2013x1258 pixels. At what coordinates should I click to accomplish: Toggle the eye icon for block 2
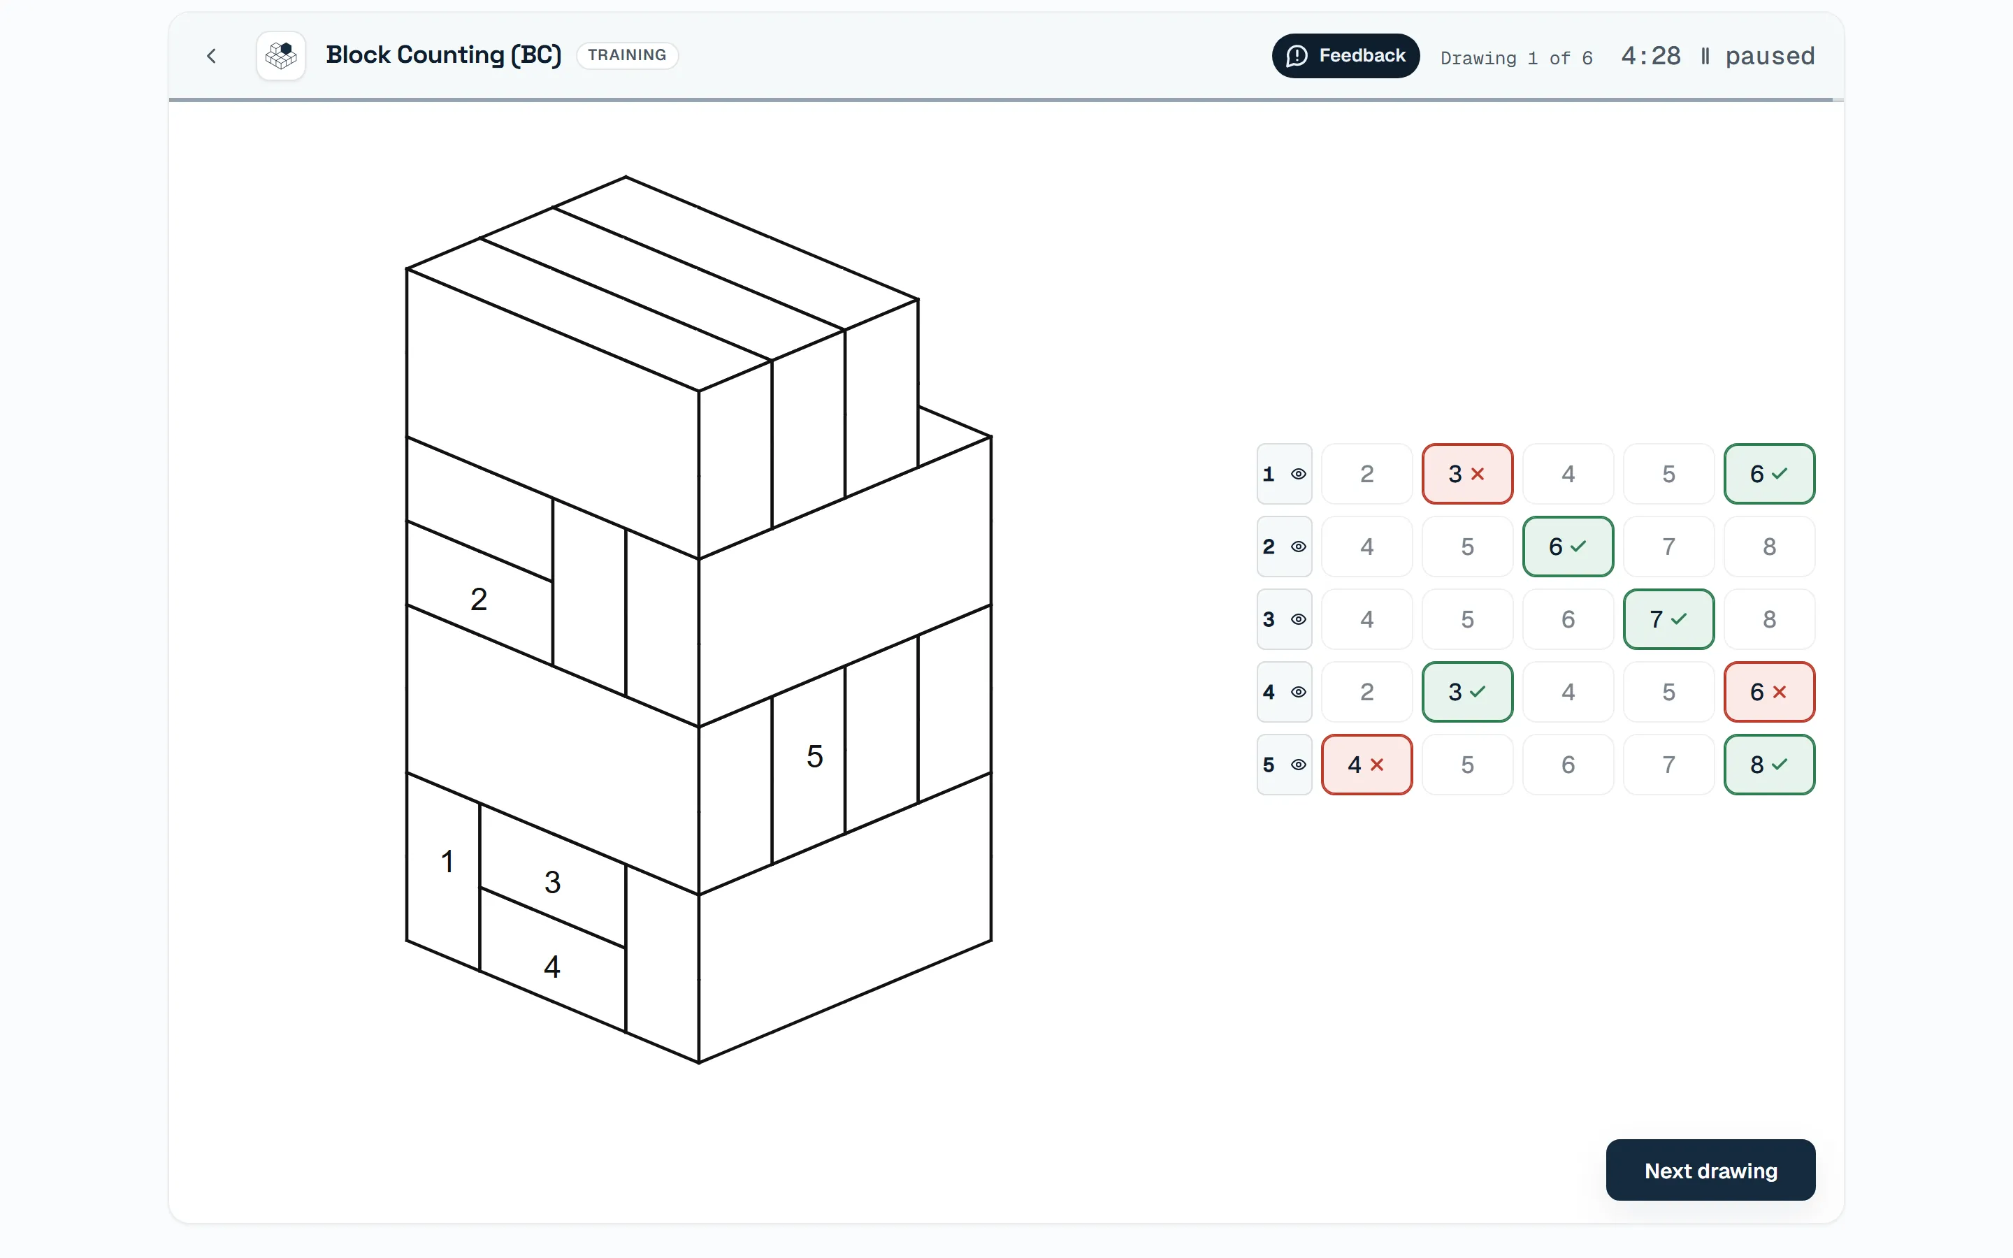tap(1298, 547)
